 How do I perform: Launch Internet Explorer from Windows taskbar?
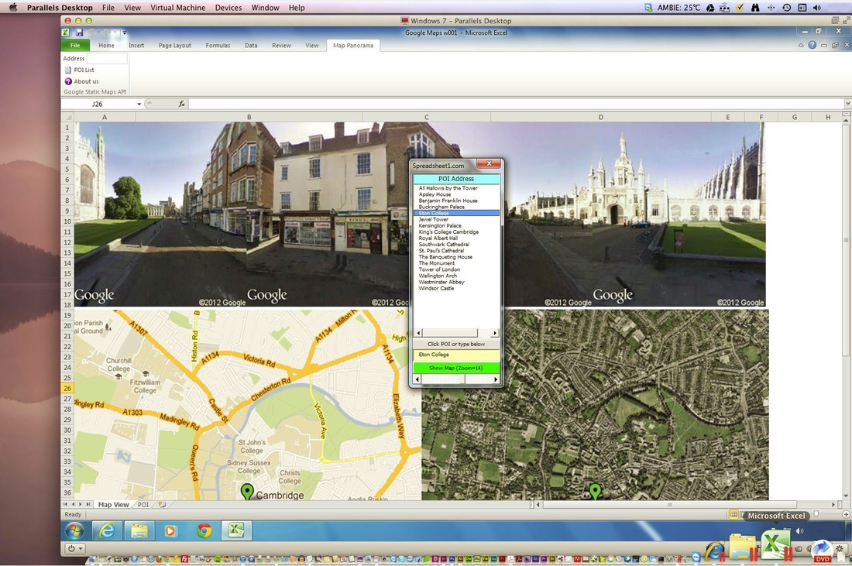(x=107, y=530)
